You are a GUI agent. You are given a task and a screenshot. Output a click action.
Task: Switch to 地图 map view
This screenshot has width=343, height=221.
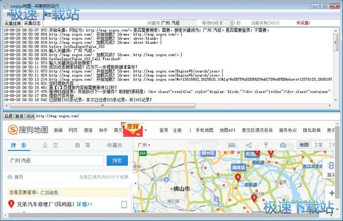pos(304,145)
